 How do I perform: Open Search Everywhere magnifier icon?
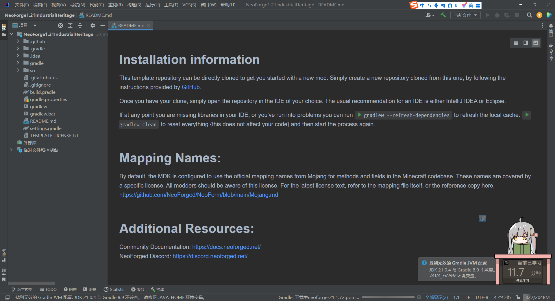click(x=529, y=15)
